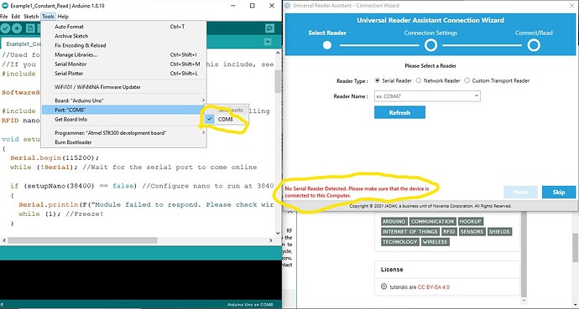
Task: Select the Serial Reader radio button
Action: click(377, 80)
